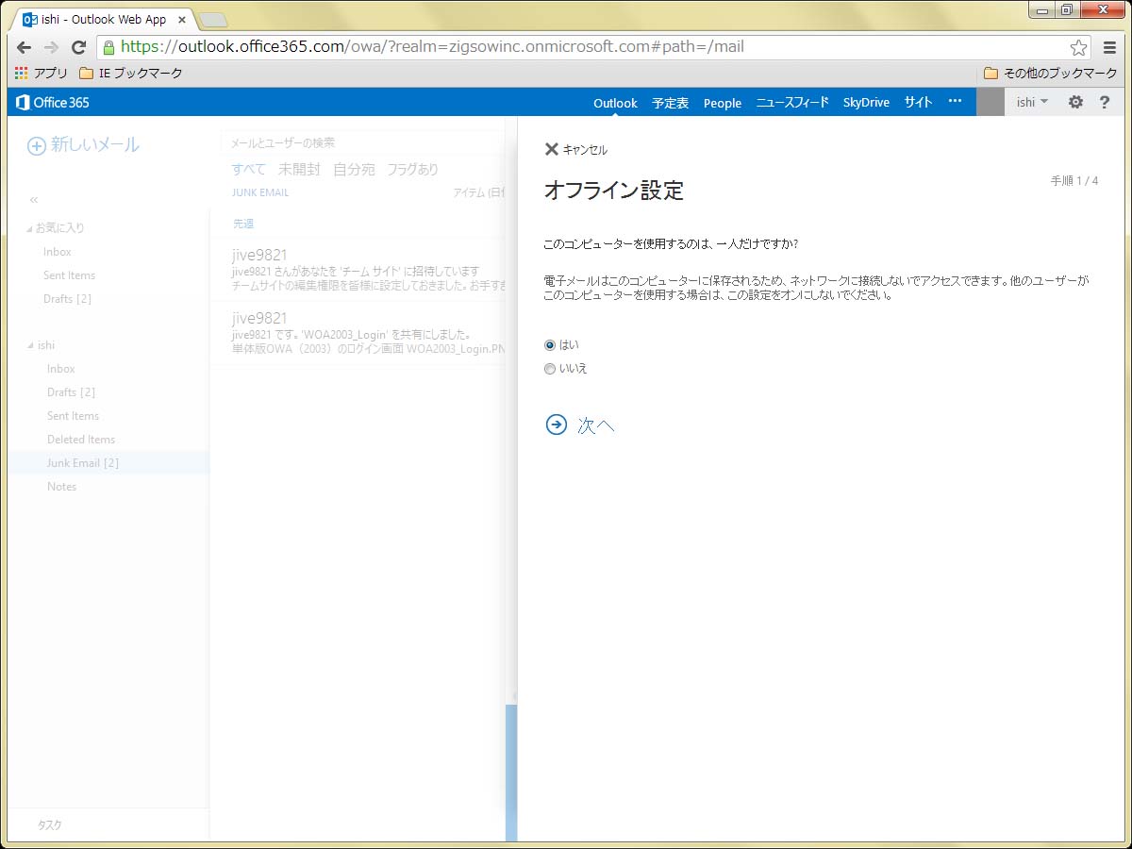This screenshot has height=849, width=1132.
Task: Cancel the offline settings dialog
Action: pos(575,150)
